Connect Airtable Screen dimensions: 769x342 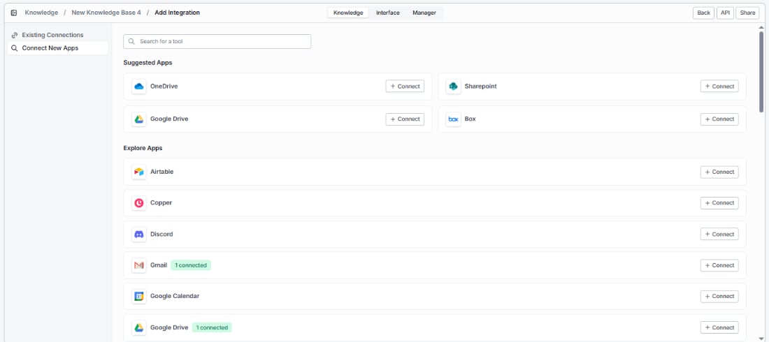pyautogui.click(x=719, y=172)
